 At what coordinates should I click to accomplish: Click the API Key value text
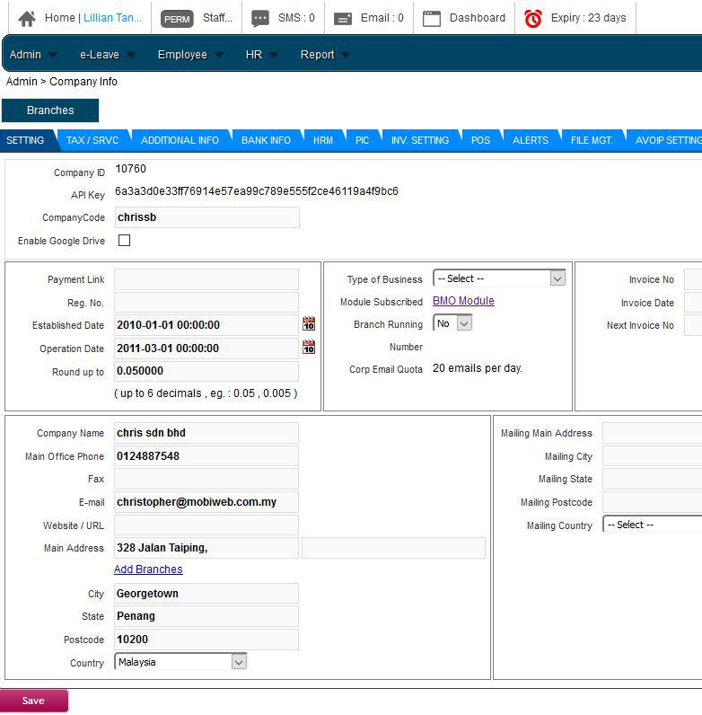point(257,191)
